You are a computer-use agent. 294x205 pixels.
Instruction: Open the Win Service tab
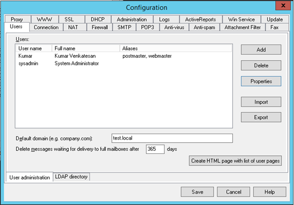coord(241,19)
